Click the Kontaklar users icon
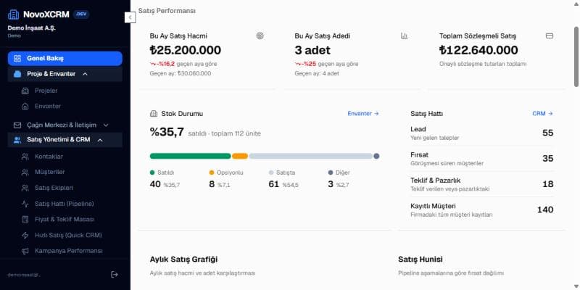The width and height of the screenshot is (580, 290). (25, 157)
